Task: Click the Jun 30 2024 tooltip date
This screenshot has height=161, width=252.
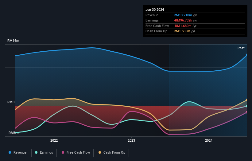Action: (x=155, y=10)
